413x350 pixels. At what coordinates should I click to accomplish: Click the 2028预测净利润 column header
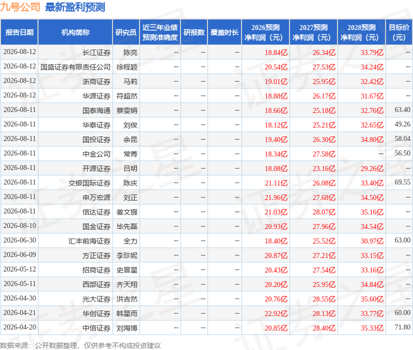click(x=361, y=32)
